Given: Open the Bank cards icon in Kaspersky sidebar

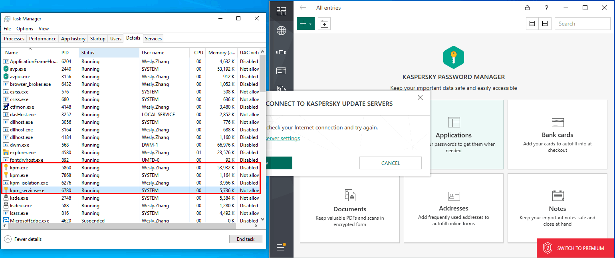Looking at the screenshot, I should tap(281, 71).
